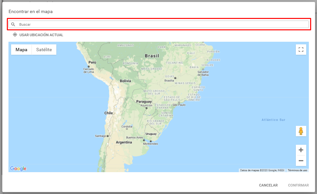317x194 pixels.
Task: Switch to Mapa view tab
Action: click(22, 50)
